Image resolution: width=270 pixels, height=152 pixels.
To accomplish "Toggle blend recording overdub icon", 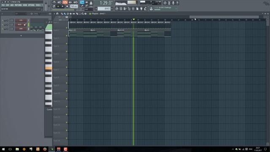I will coord(70,2).
